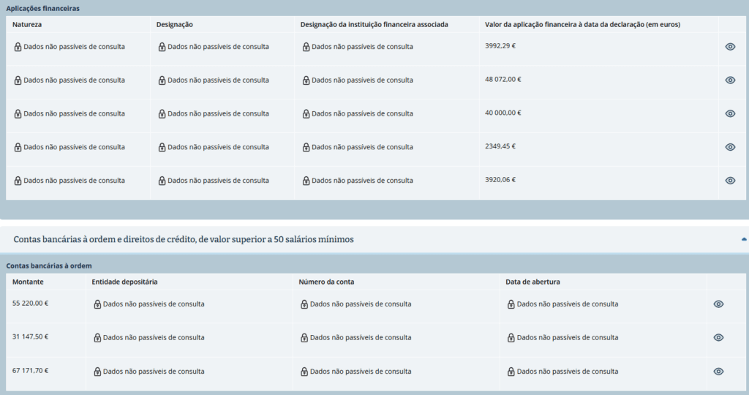This screenshot has height=395, width=749.
Task: Open eye icon next to 2349,45 €
Action: (729, 147)
